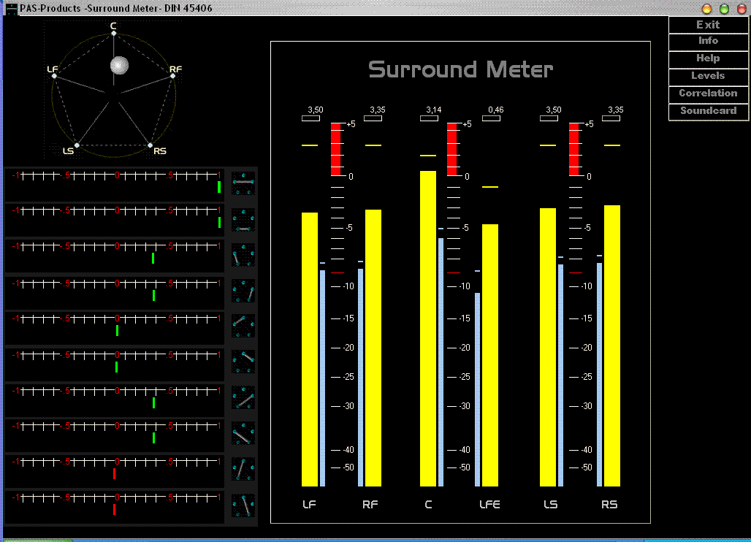Click the topmost correlation dial gauge icon
751x542 pixels.
click(x=243, y=185)
